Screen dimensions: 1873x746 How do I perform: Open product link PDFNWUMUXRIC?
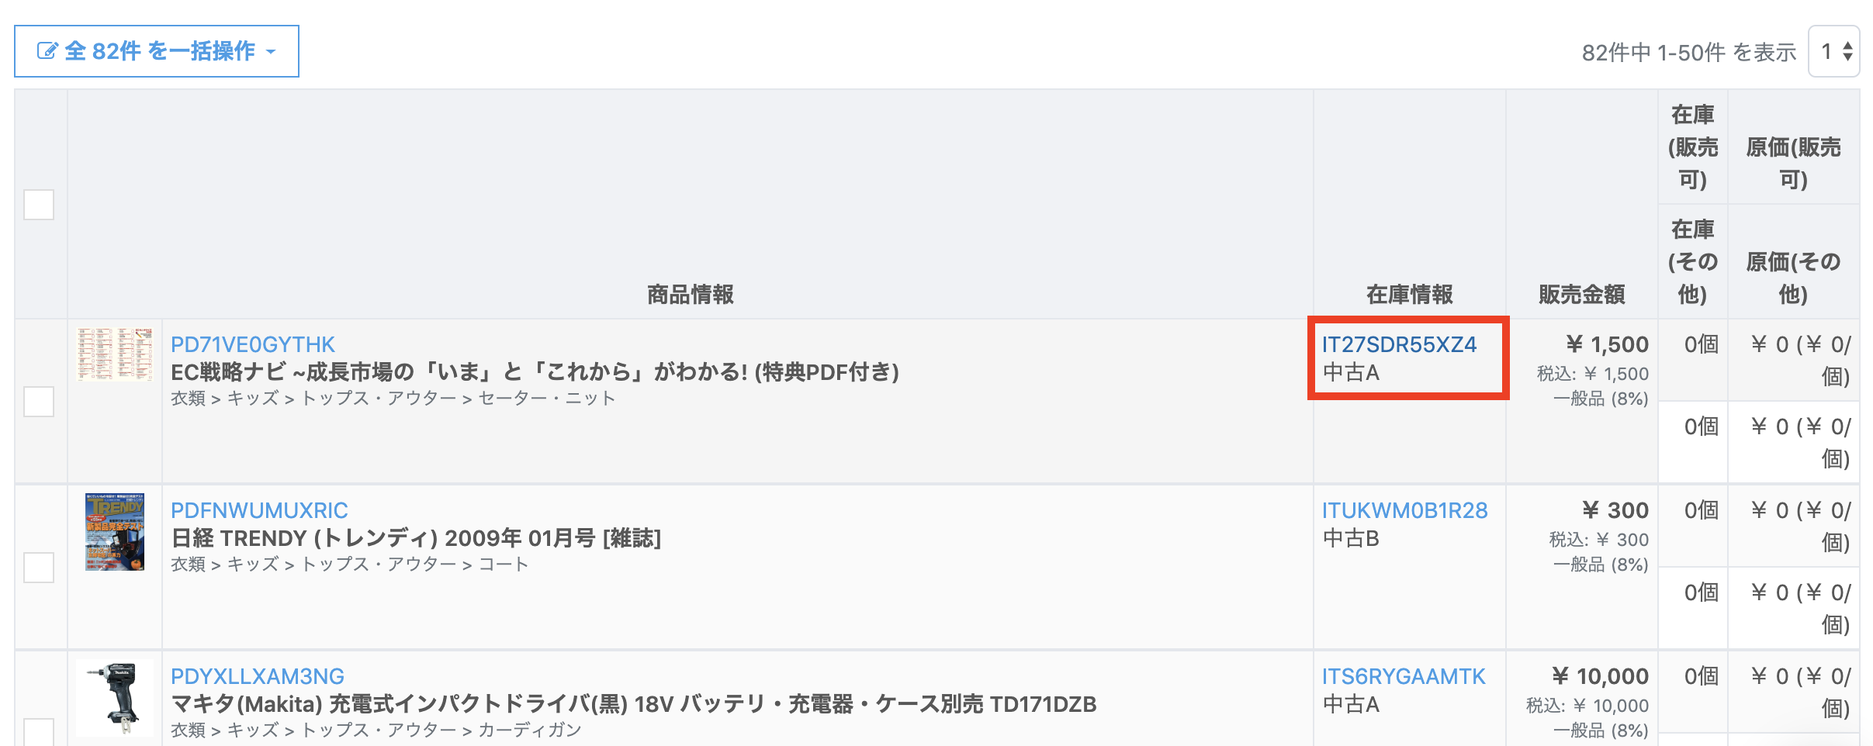coord(259,510)
